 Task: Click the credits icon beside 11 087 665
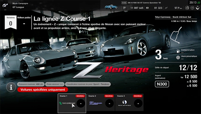point(124,8)
